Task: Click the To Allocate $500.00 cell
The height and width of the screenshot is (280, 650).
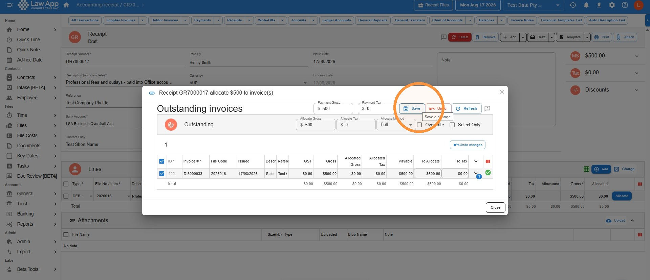Action: pyautogui.click(x=428, y=174)
